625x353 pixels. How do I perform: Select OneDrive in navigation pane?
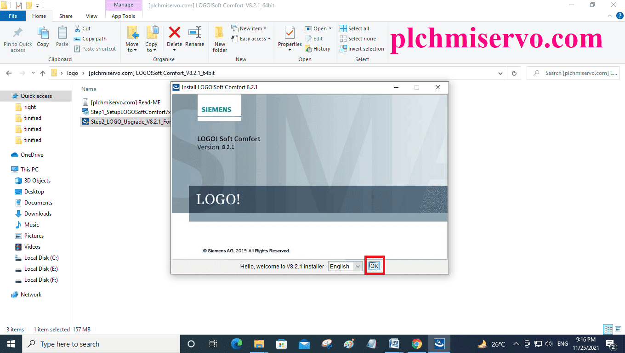(x=32, y=155)
